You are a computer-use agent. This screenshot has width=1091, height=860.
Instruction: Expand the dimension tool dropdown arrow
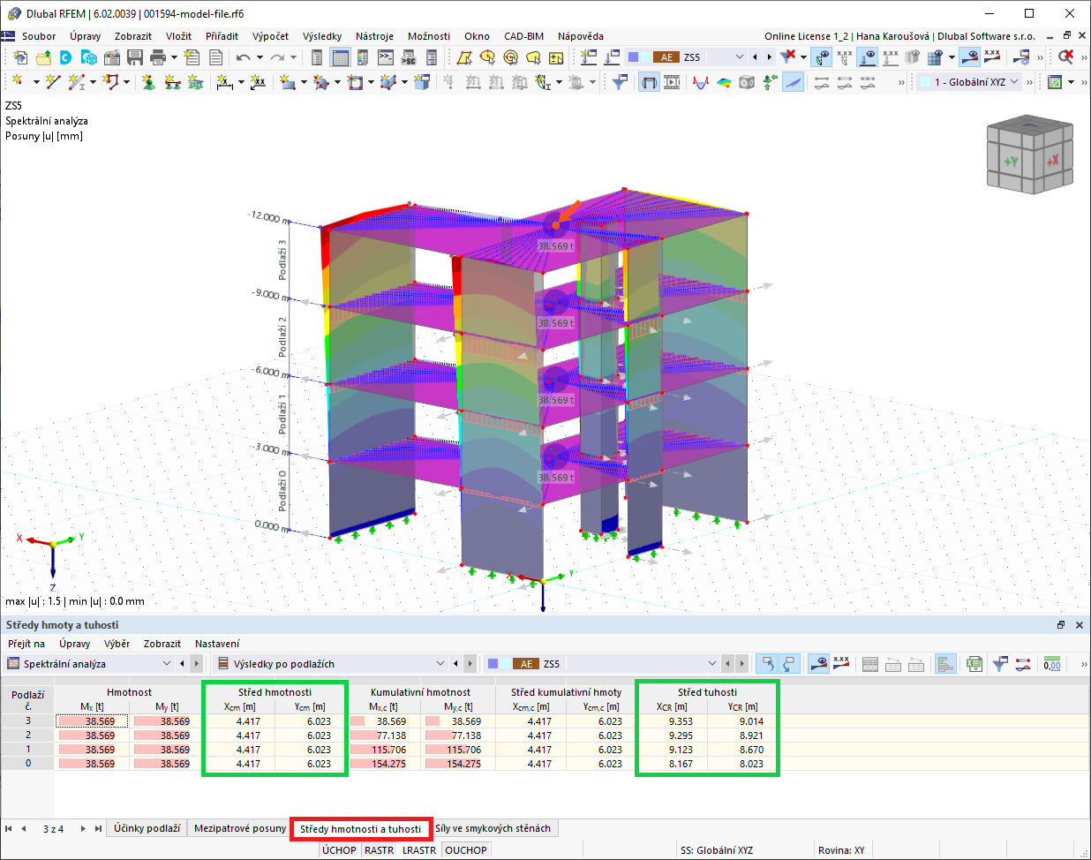coord(240,82)
